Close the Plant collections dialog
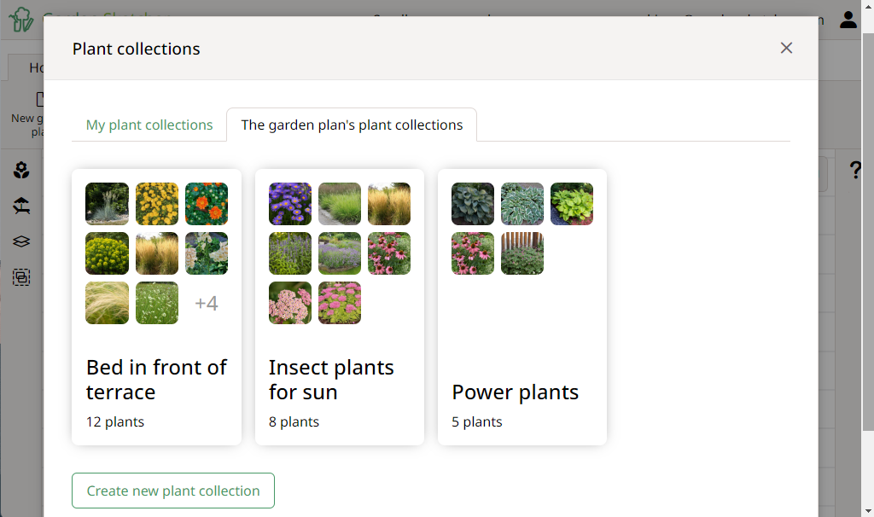The width and height of the screenshot is (874, 517). (x=786, y=48)
